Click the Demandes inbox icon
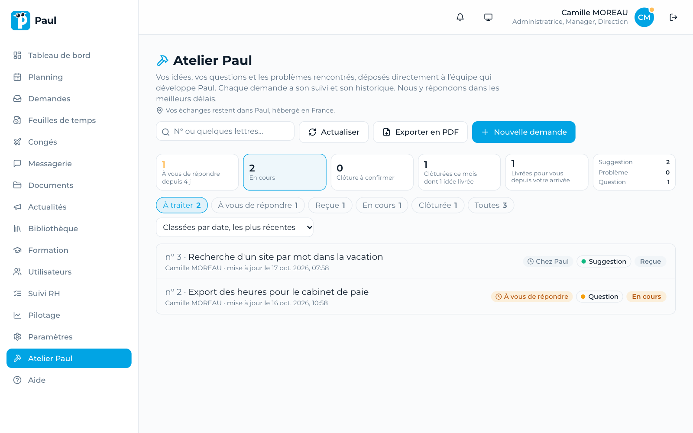The image size is (693, 433). pyautogui.click(x=17, y=99)
